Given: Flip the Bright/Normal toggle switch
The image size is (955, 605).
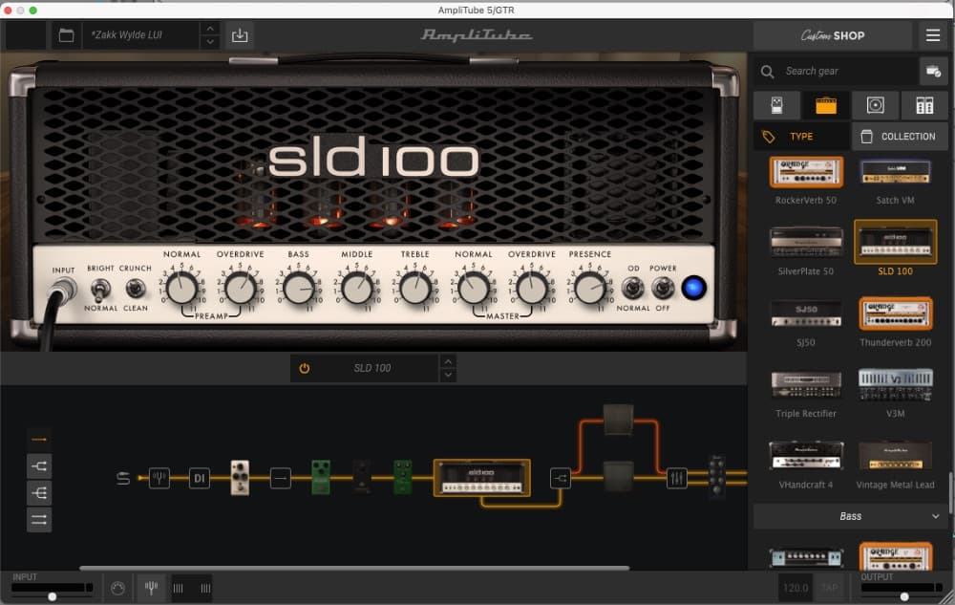Looking at the screenshot, I should click(x=100, y=289).
